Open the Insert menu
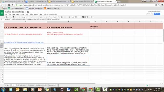 point(18,14)
